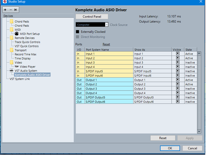The width and height of the screenshot is (206, 155).
Task: Click the MIDI Port Setup connector icon
Action: pyautogui.click(x=17, y=34)
